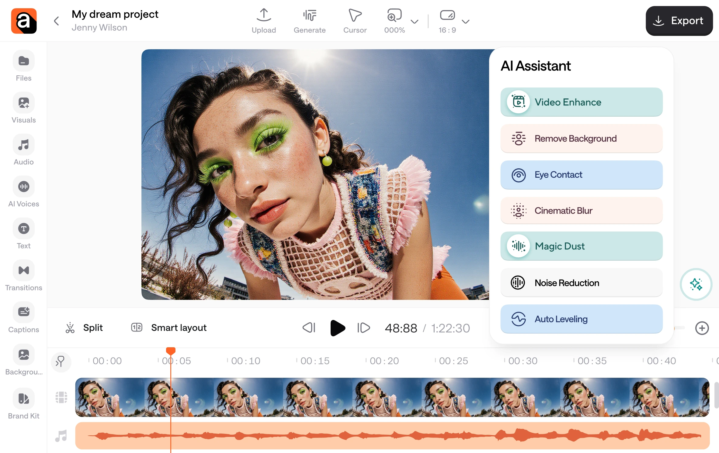The height and width of the screenshot is (453, 719).
Task: Click the Export button
Action: [x=679, y=21]
